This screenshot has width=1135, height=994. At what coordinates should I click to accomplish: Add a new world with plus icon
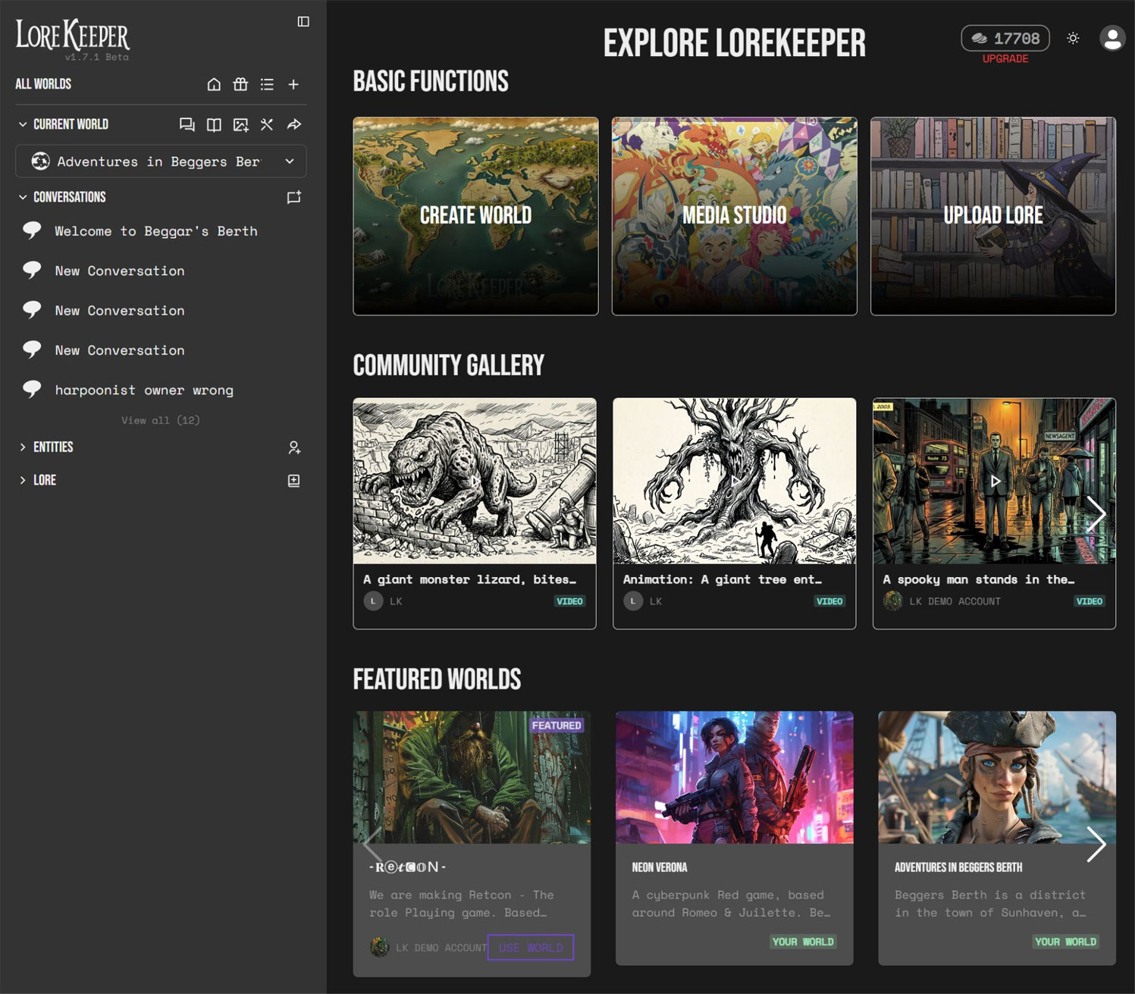pyautogui.click(x=293, y=84)
